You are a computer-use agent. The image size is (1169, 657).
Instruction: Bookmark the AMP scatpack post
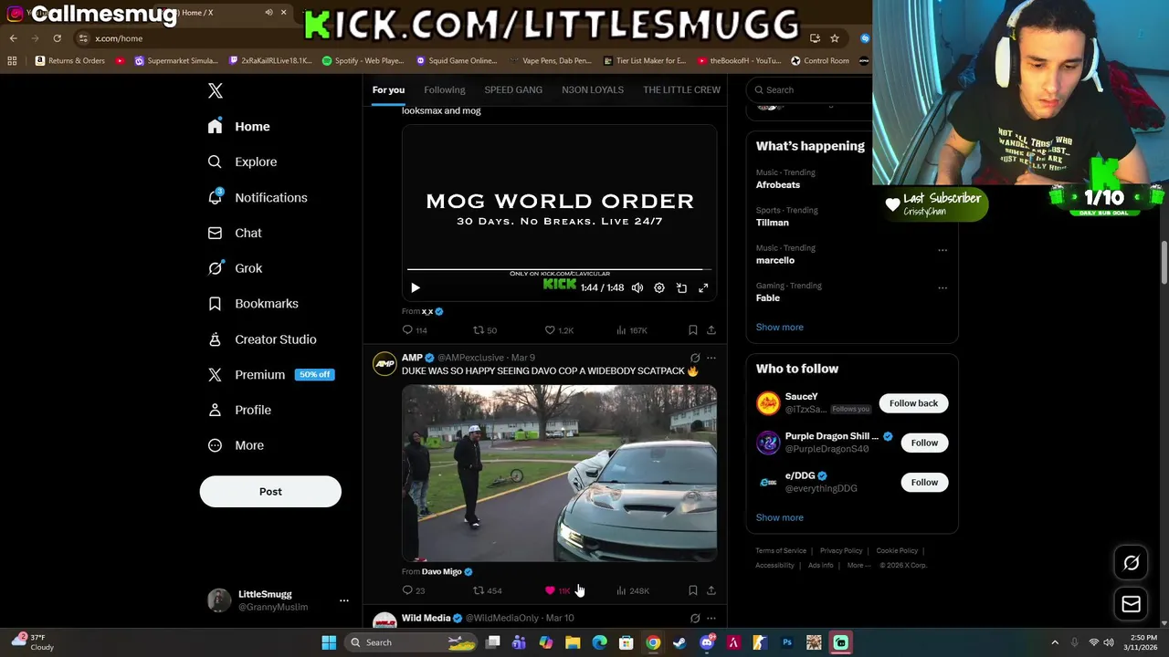[692, 590]
